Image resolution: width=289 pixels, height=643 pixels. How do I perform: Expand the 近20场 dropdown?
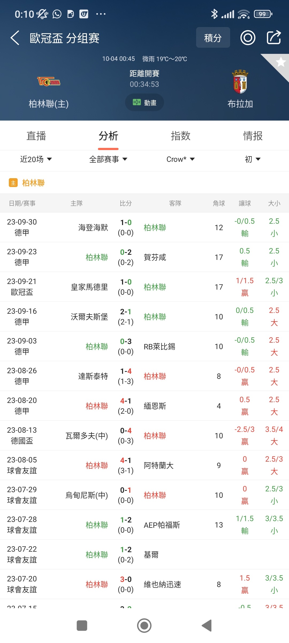coord(36,159)
